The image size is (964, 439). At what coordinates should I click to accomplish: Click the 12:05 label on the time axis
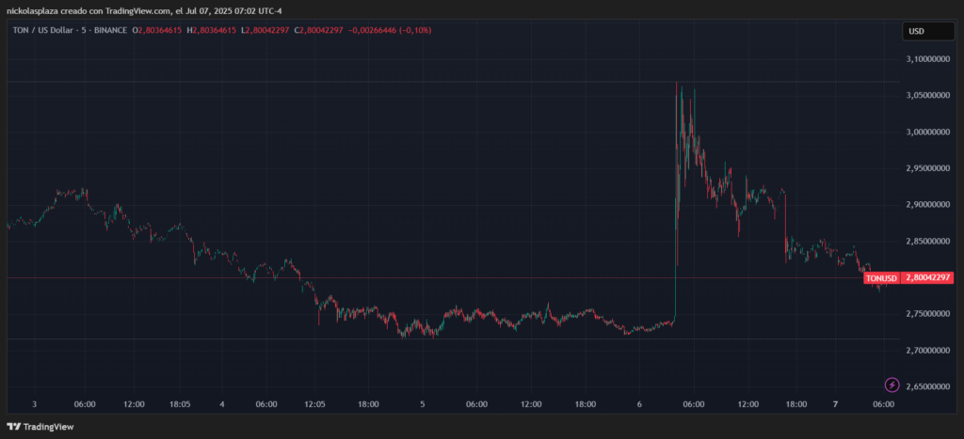313,404
